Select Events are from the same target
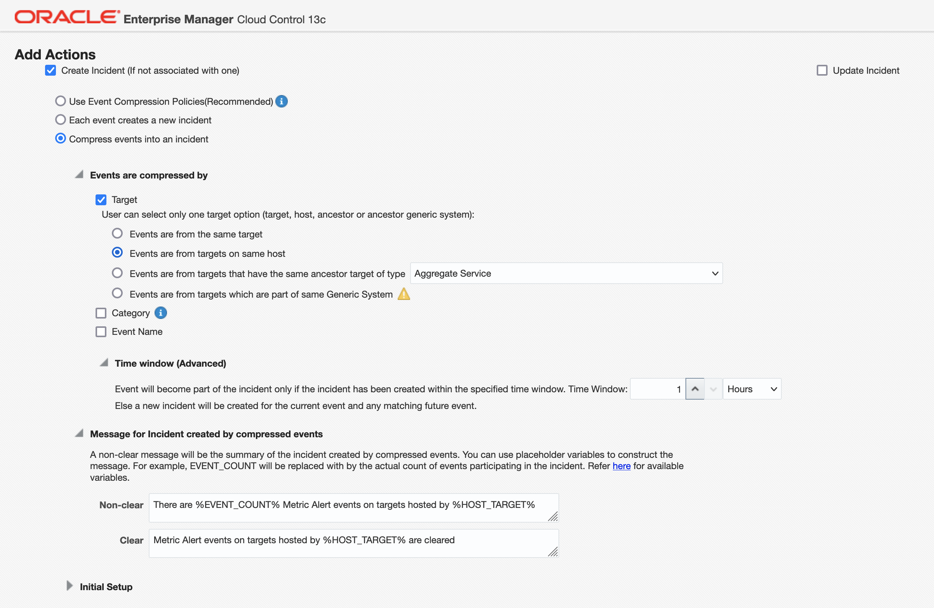Screen dimensions: 934x608 (x=117, y=234)
